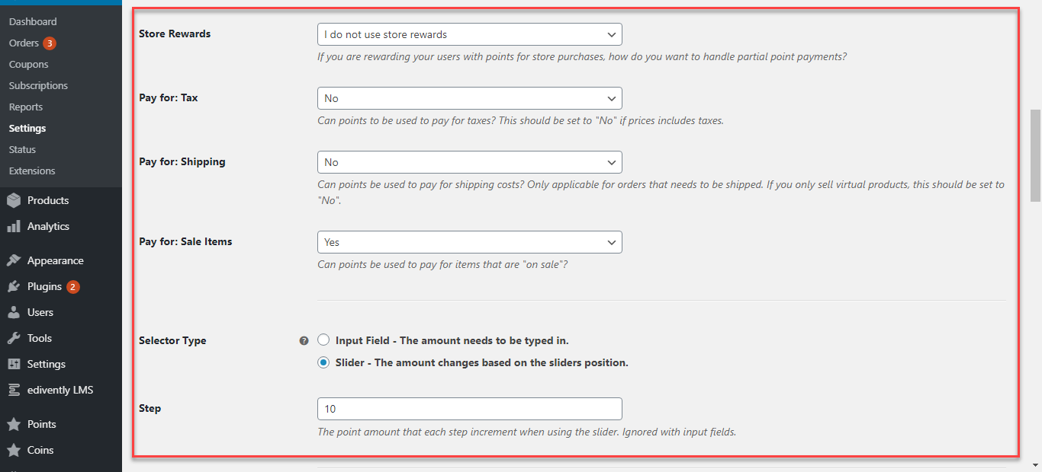Open the Store Rewards dropdown
This screenshot has width=1042, height=472.
pos(470,34)
